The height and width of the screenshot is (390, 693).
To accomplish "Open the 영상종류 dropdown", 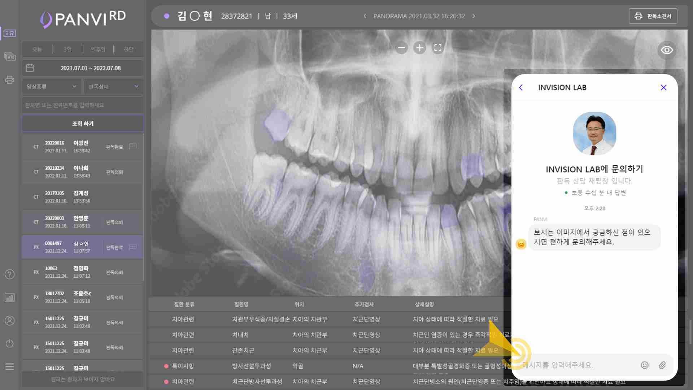I will [52, 87].
